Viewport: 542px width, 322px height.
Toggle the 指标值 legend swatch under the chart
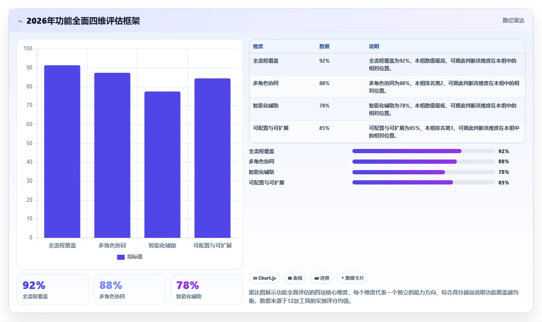click(121, 257)
